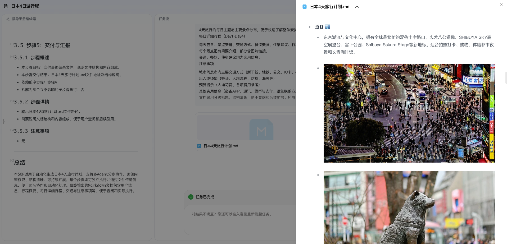Close the markdown preview panel
This screenshot has width=507, height=244.
pos(501,4)
